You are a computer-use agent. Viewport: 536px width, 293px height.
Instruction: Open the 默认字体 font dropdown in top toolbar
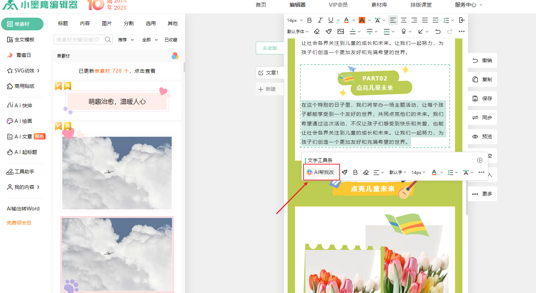coord(298,31)
